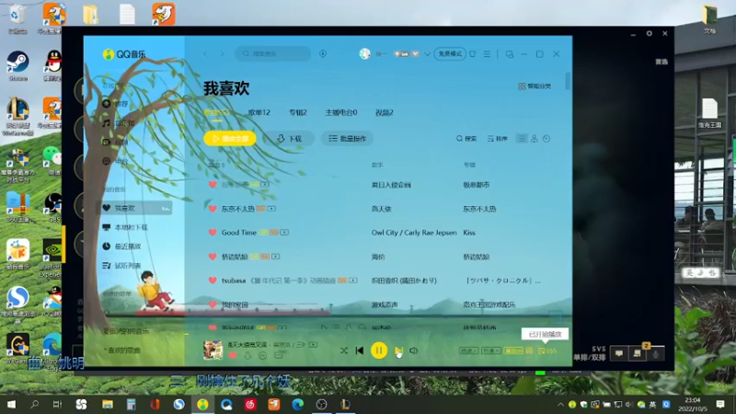
Task: Click the 下载 download button
Action: point(289,139)
